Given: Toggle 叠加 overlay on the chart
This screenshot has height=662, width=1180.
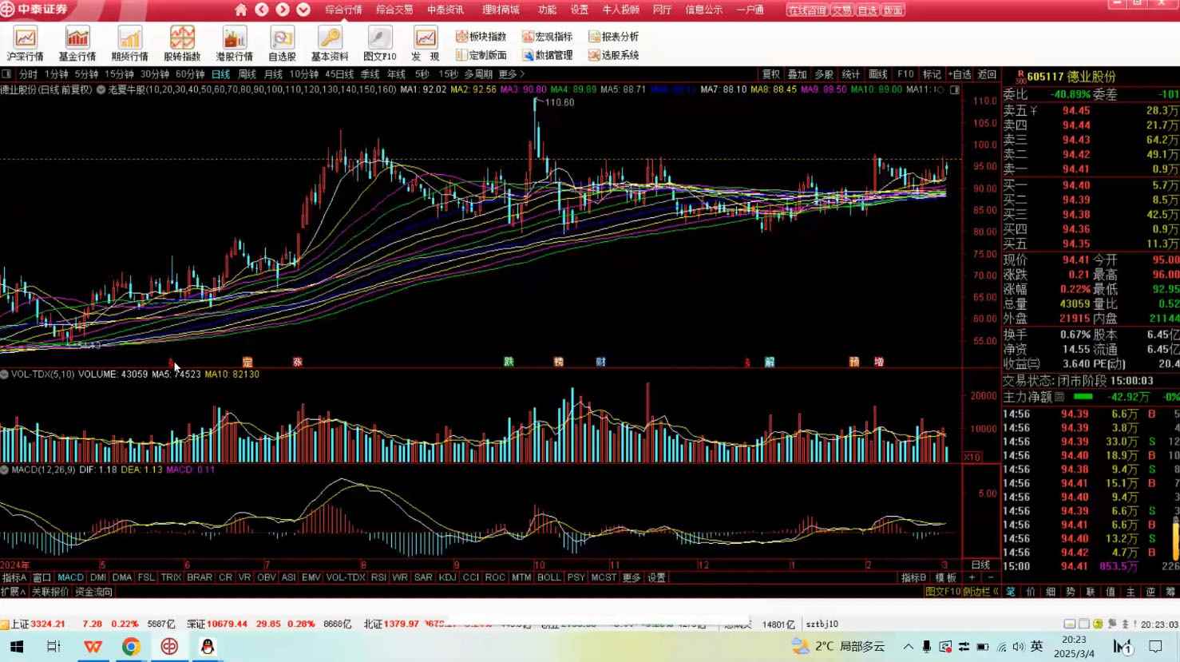Looking at the screenshot, I should point(797,74).
